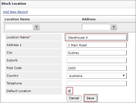Image resolution: width=136 pixels, height=103 pixels.
Task: Focus the Location Name filter text box
Action: (x=19, y=27)
